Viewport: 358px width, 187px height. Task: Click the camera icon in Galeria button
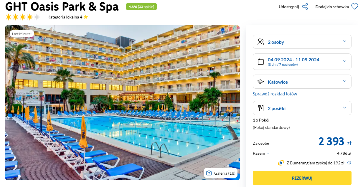point(209,173)
